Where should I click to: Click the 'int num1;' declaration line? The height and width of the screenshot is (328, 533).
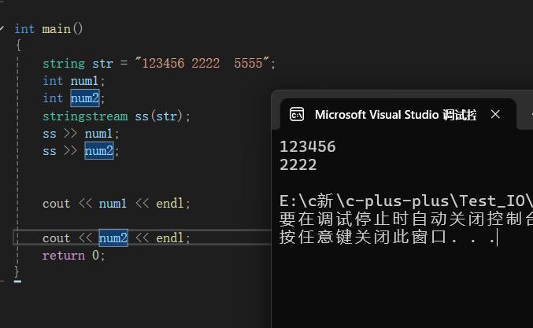[74, 81]
